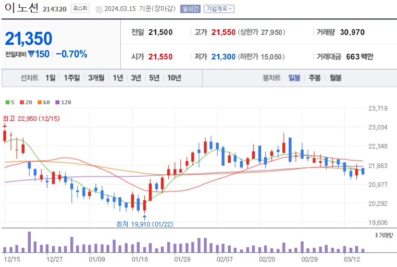The image size is (397, 267).
Task: Click the 02/07 date axis label
Action: tap(225, 259)
